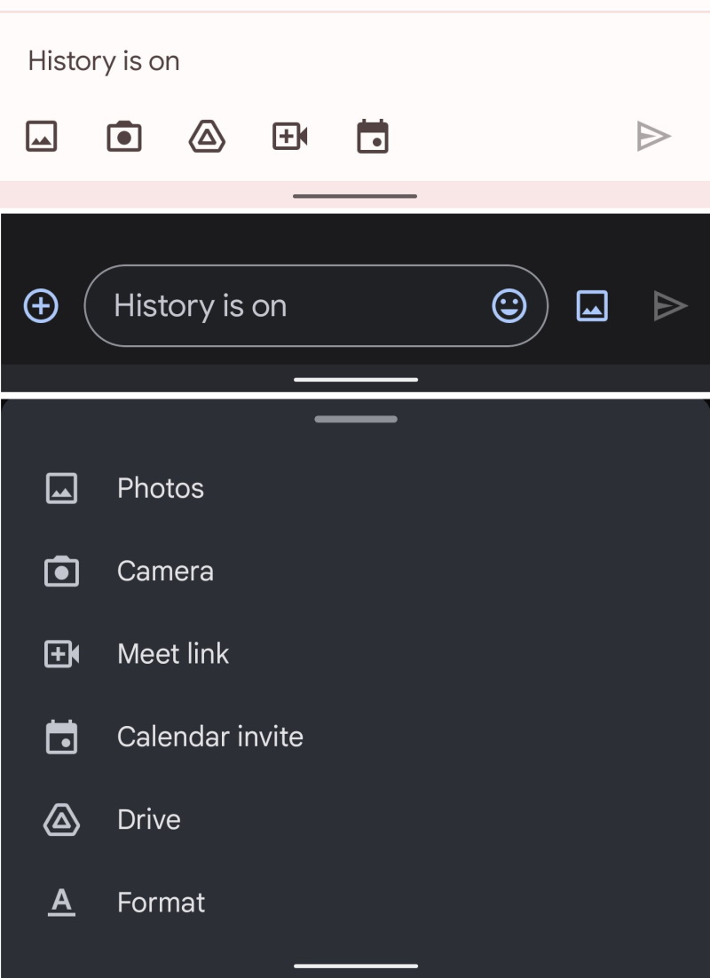Choose Photos in attachment sheet
This screenshot has width=710, height=978.
click(355, 488)
